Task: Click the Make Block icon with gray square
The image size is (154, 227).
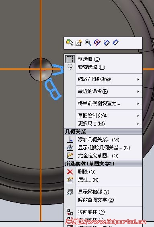Action: 107,43
